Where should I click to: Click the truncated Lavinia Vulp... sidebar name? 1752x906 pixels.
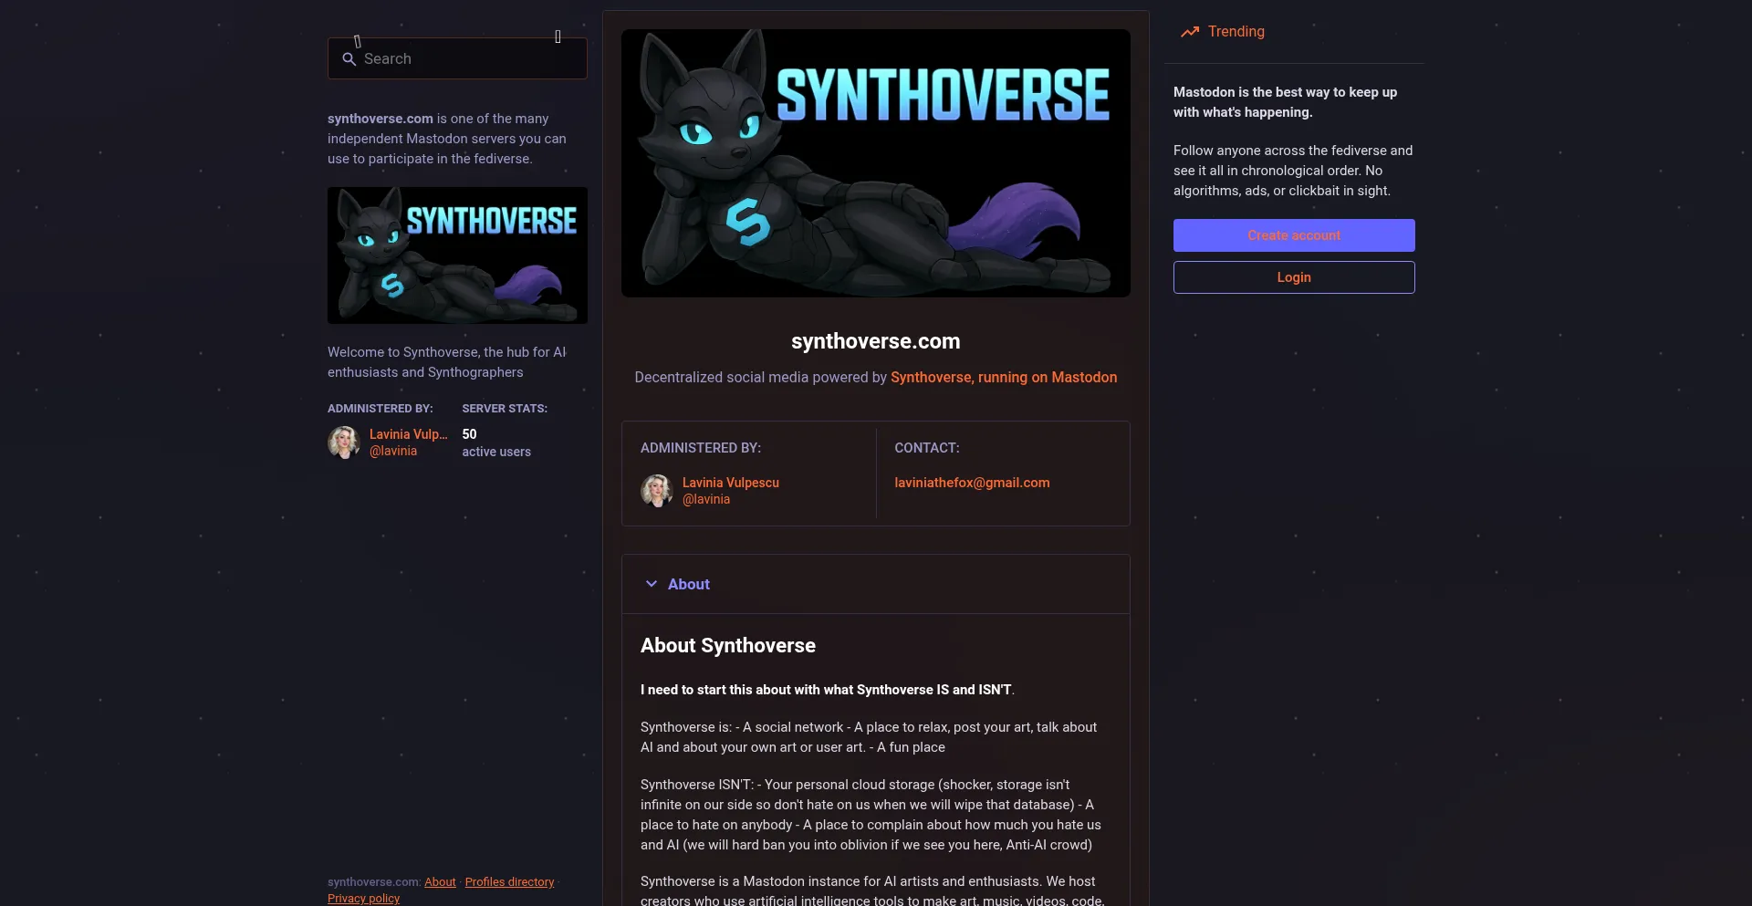[x=408, y=434]
